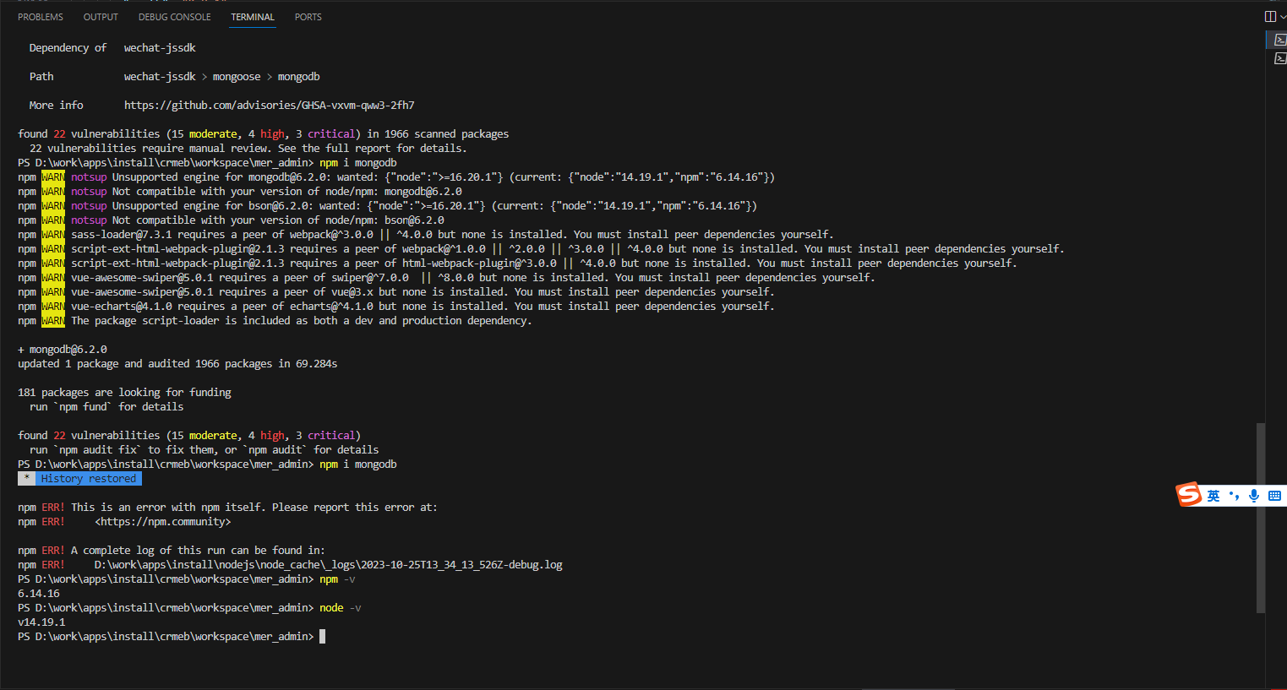The image size is (1287, 690).
Task: Click the 'node -v' command text
Action: click(x=341, y=608)
